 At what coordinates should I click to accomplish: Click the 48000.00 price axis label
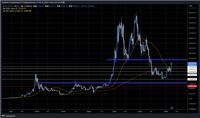192,38
